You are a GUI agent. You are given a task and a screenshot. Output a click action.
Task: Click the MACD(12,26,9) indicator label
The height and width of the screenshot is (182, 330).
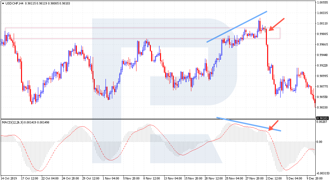(13, 122)
